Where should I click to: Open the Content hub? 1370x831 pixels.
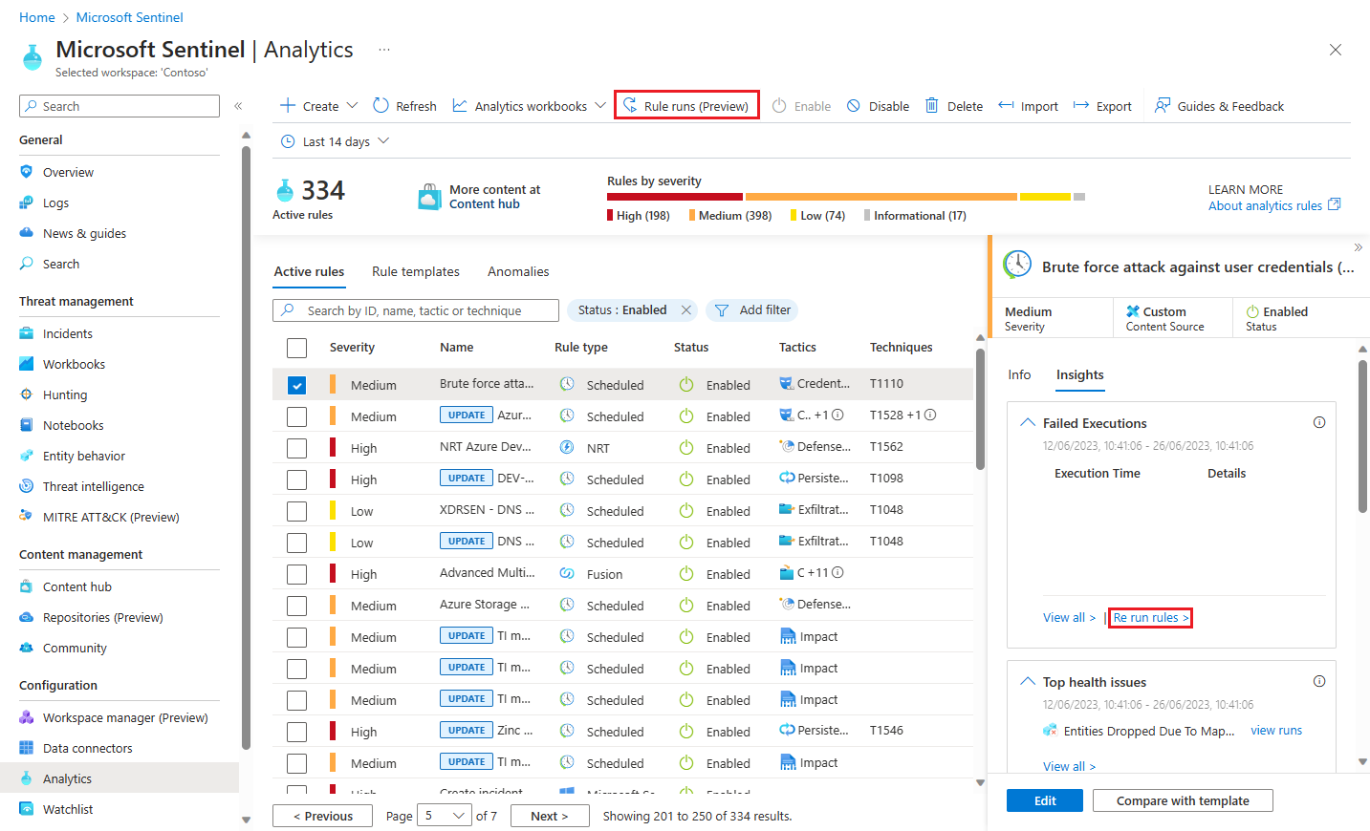[x=77, y=586]
